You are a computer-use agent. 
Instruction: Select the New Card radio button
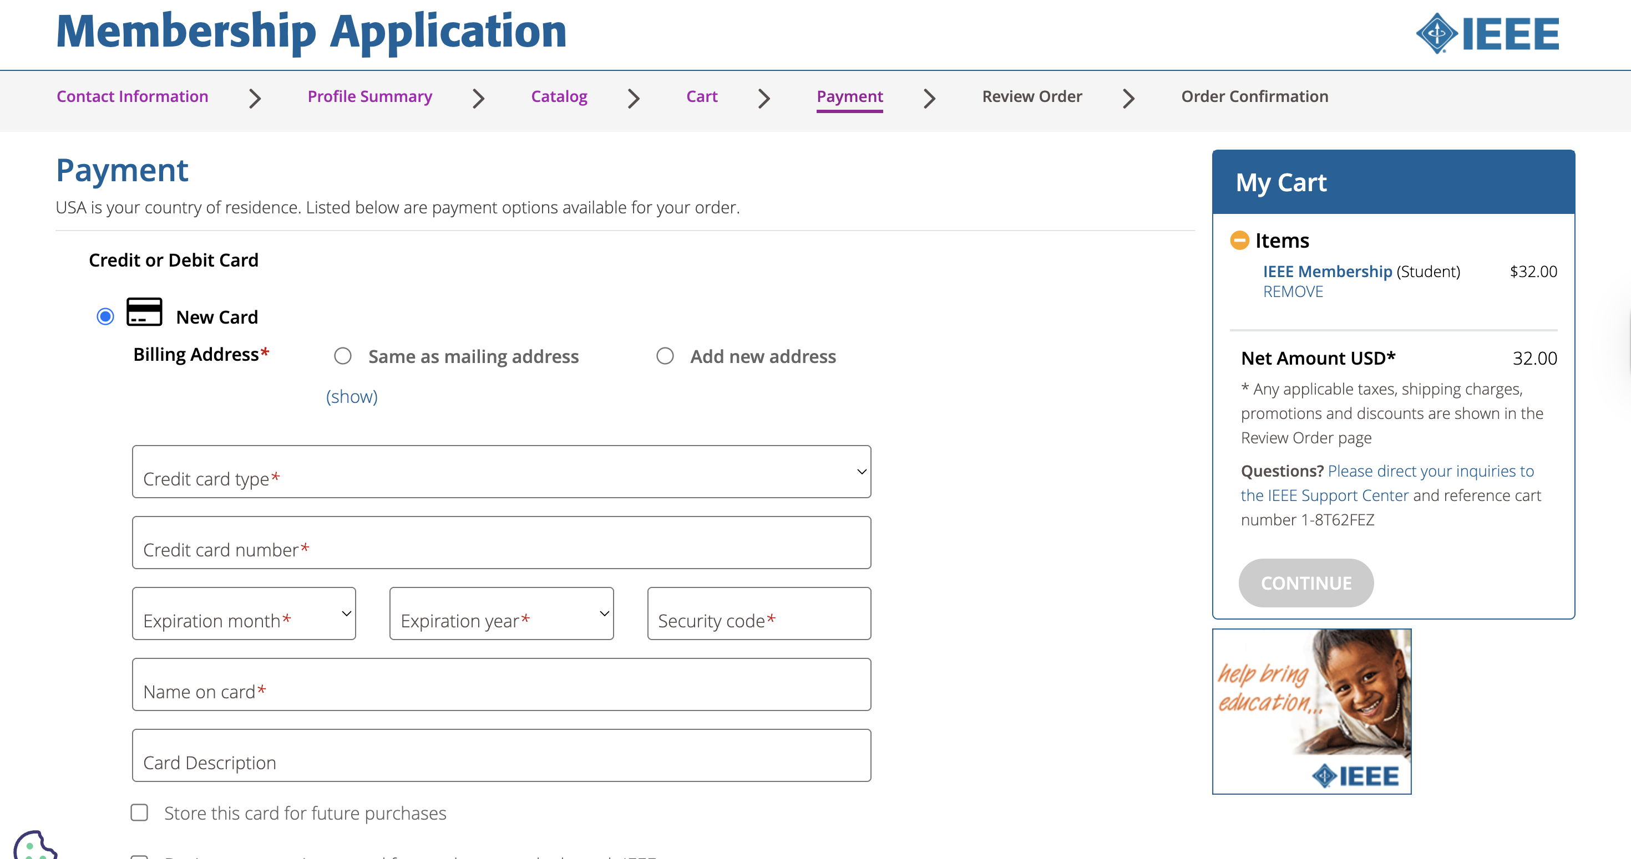[105, 316]
